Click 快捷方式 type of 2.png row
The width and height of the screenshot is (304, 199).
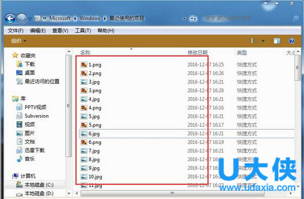[247, 73]
